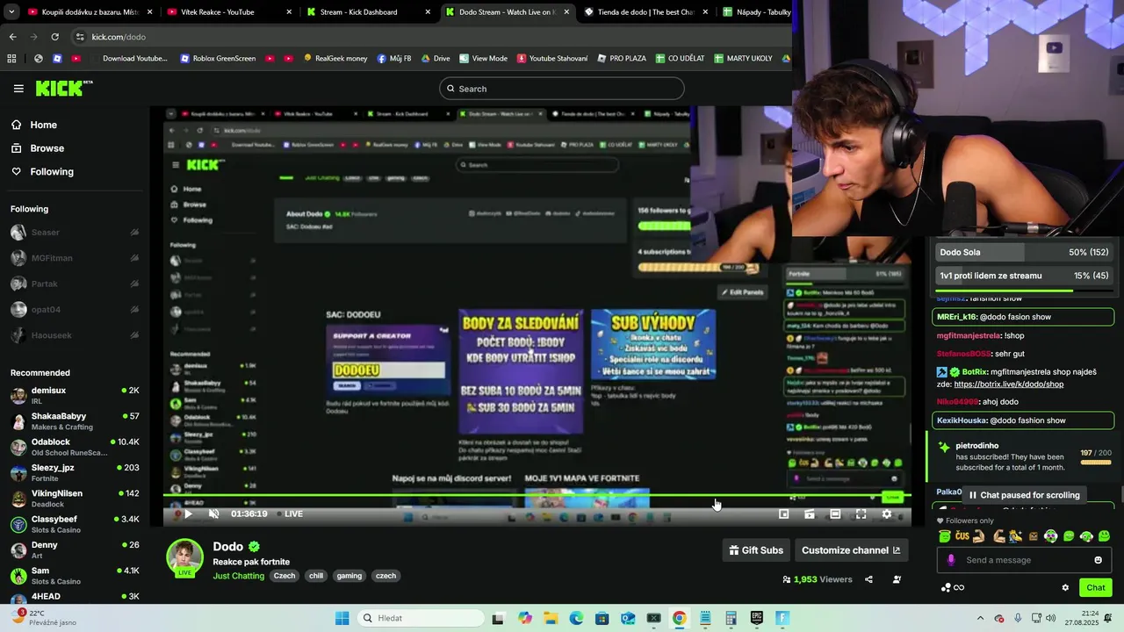Screen dimensions: 1124x632
Task: Open the Just Chatting category link
Action: 238,576
